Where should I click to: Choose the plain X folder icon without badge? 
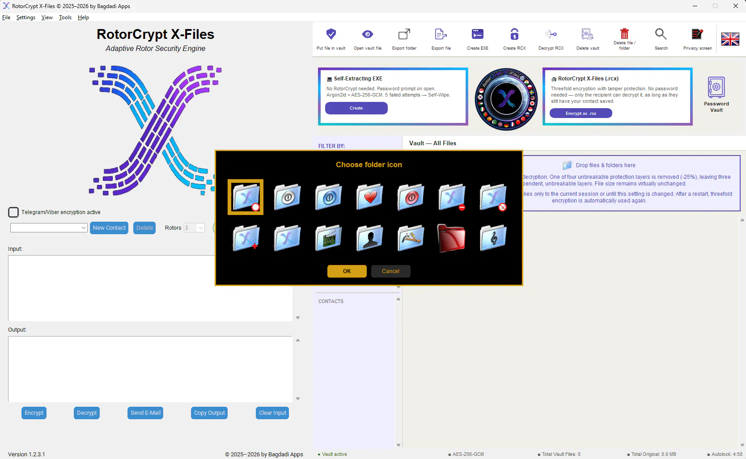(x=287, y=238)
